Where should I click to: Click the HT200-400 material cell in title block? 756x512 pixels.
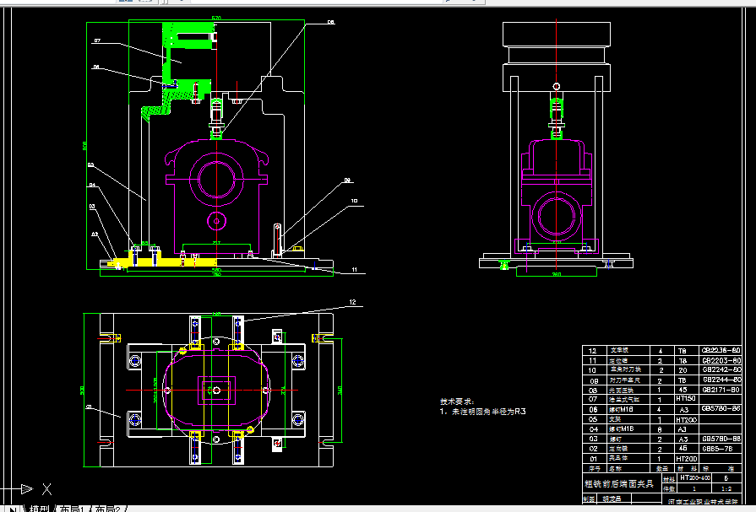[695, 477]
